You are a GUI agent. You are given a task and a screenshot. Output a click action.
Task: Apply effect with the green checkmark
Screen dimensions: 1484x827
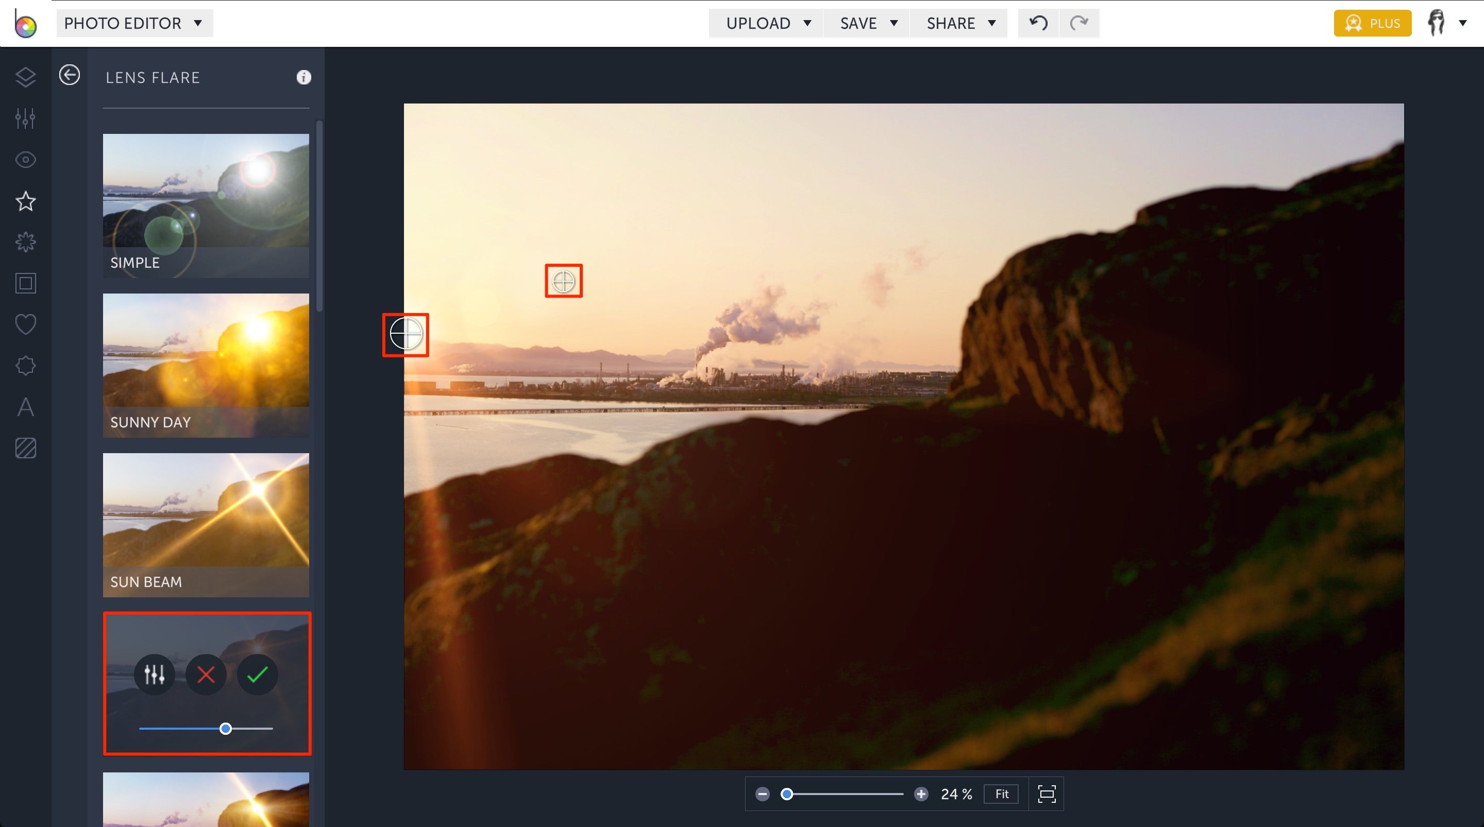258,674
